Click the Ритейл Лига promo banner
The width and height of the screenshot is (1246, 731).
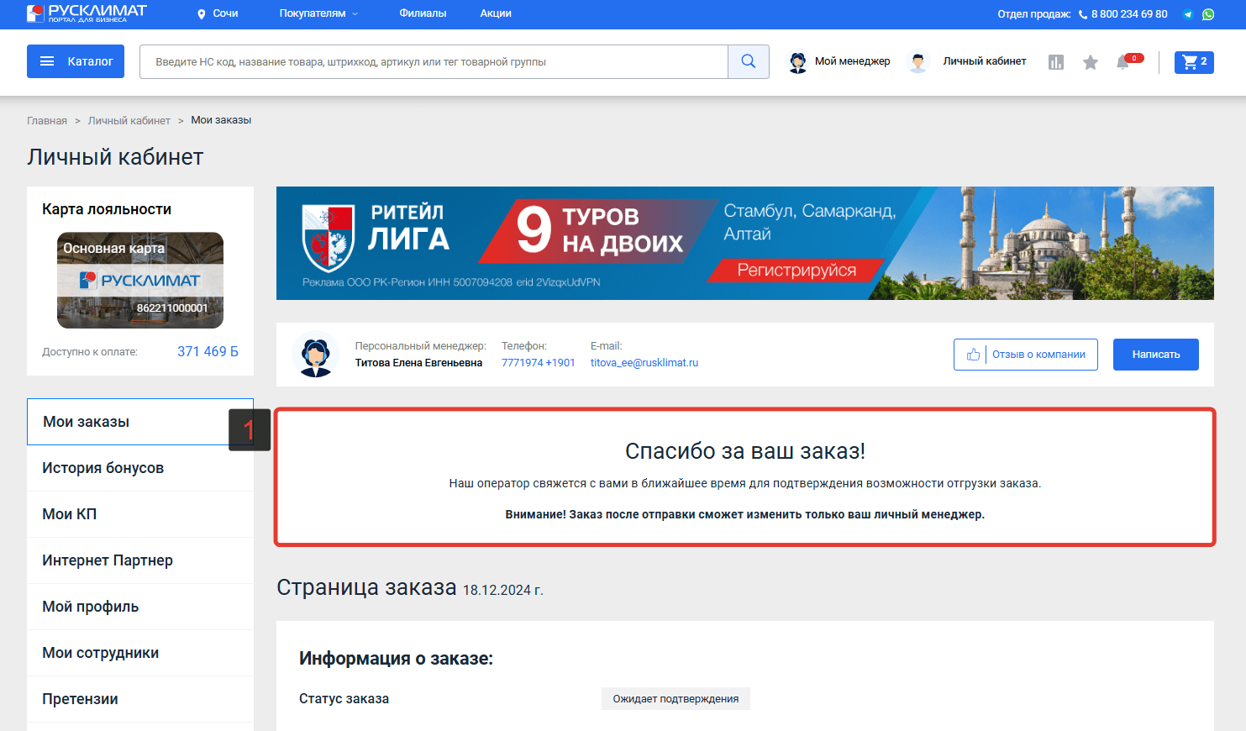pyautogui.click(x=745, y=243)
